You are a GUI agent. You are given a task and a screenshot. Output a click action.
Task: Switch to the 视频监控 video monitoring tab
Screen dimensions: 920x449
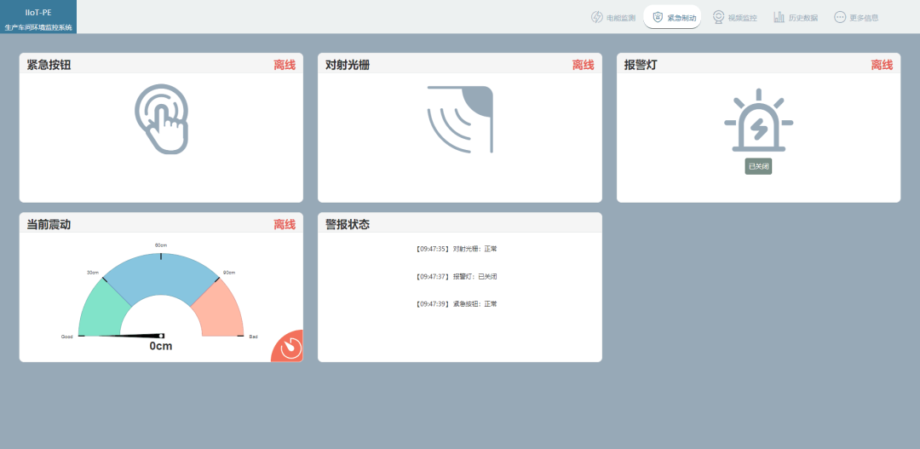(x=734, y=18)
